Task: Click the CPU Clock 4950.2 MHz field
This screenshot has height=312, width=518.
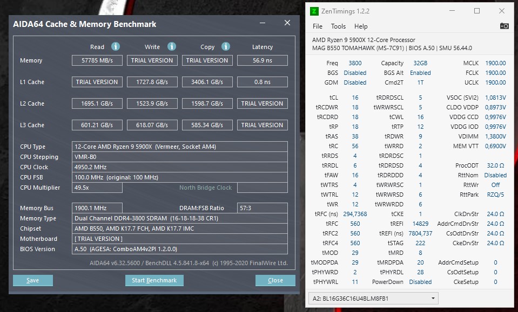Action: 180,167
